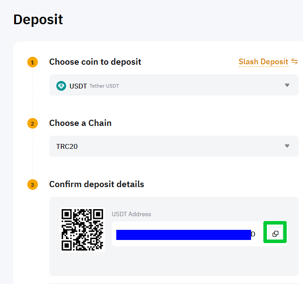Click the "Confirm deposit details" heading
Screen dimensions: 303x284
click(x=96, y=184)
